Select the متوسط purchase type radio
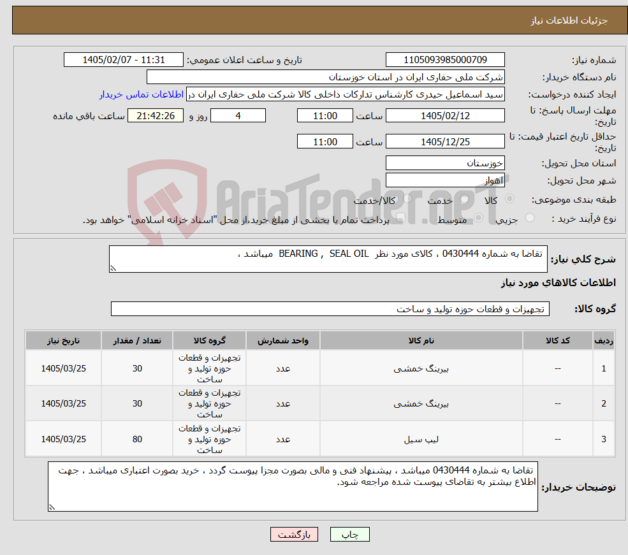This screenshot has height=555, width=628. point(479,218)
